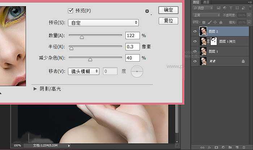253x150 pixels.
Task: Click the fx layer style icon
Action: pyautogui.click(x=209, y=147)
